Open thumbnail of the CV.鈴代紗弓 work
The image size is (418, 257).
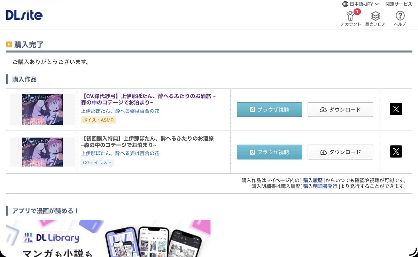(42, 109)
